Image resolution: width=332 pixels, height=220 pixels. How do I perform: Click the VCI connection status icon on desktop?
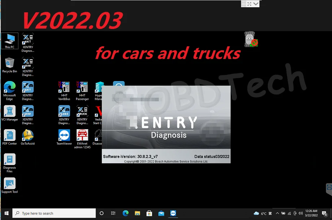251,39
